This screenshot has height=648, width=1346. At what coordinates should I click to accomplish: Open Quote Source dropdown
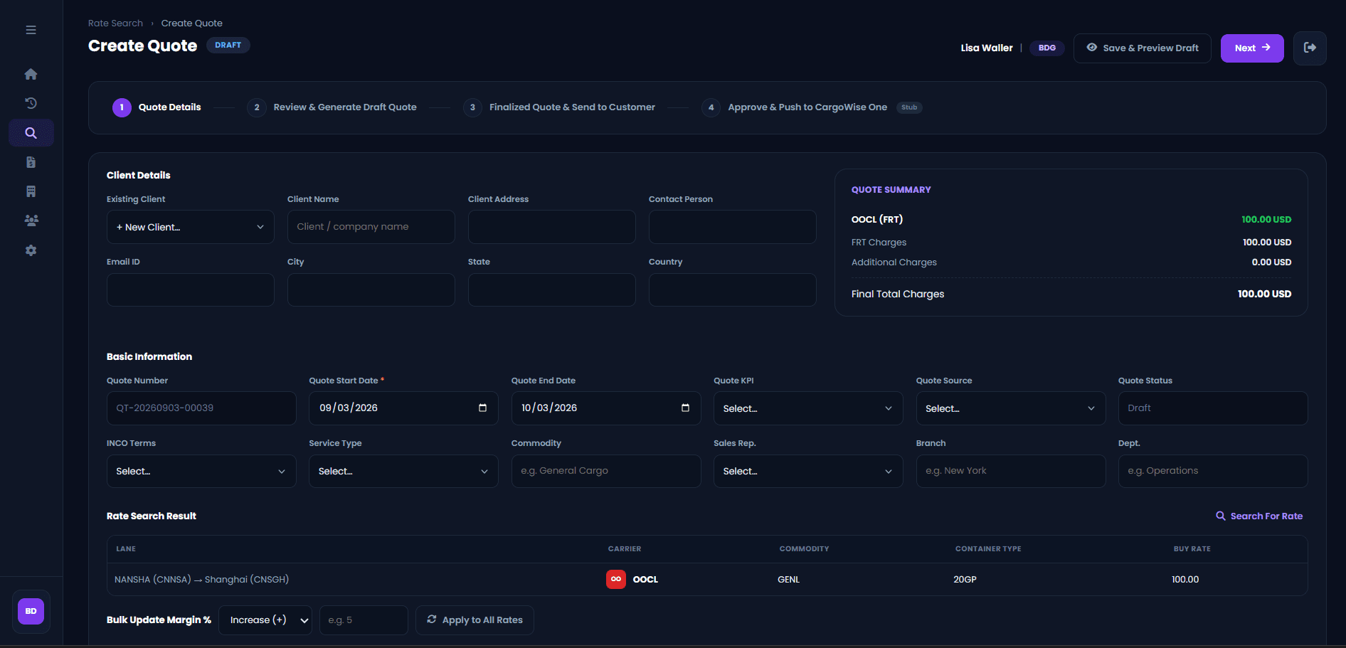1010,408
